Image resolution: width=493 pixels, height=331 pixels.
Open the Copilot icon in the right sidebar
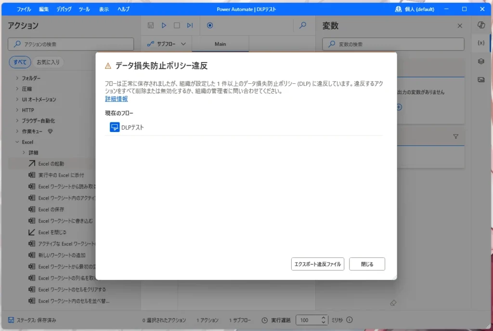tap(481, 25)
